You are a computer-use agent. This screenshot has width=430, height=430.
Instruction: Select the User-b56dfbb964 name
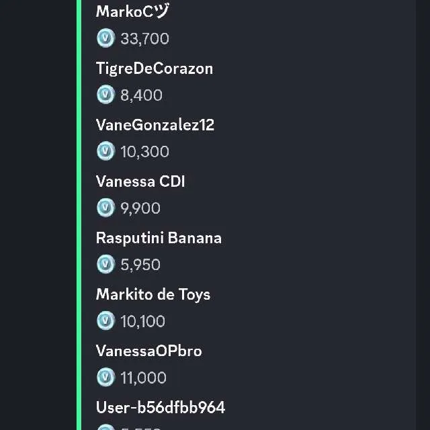161,407
